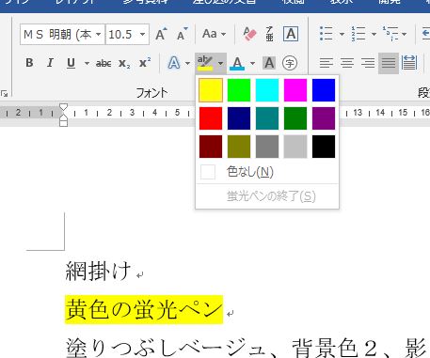This screenshot has width=430, height=358.
Task: Click the Character Border icon
Action: coord(291,34)
